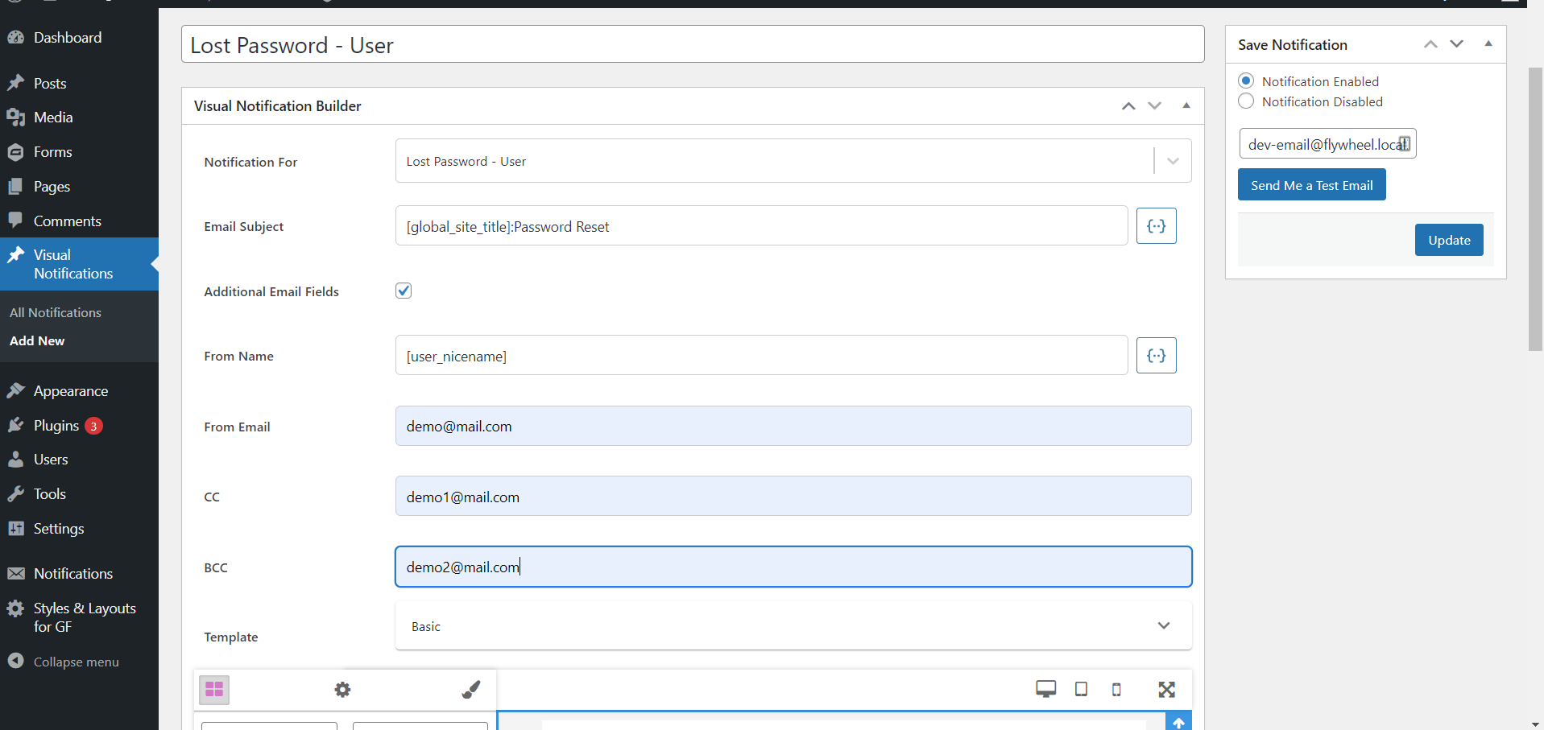Click the blue up-arrow builder button

point(1178,722)
